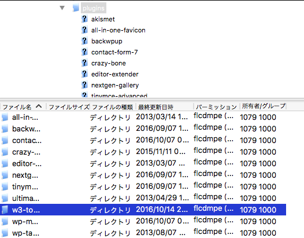Viewport: 304px width, 238px height.
Task: Click folder icon of tinym... row
Action: click(5, 186)
